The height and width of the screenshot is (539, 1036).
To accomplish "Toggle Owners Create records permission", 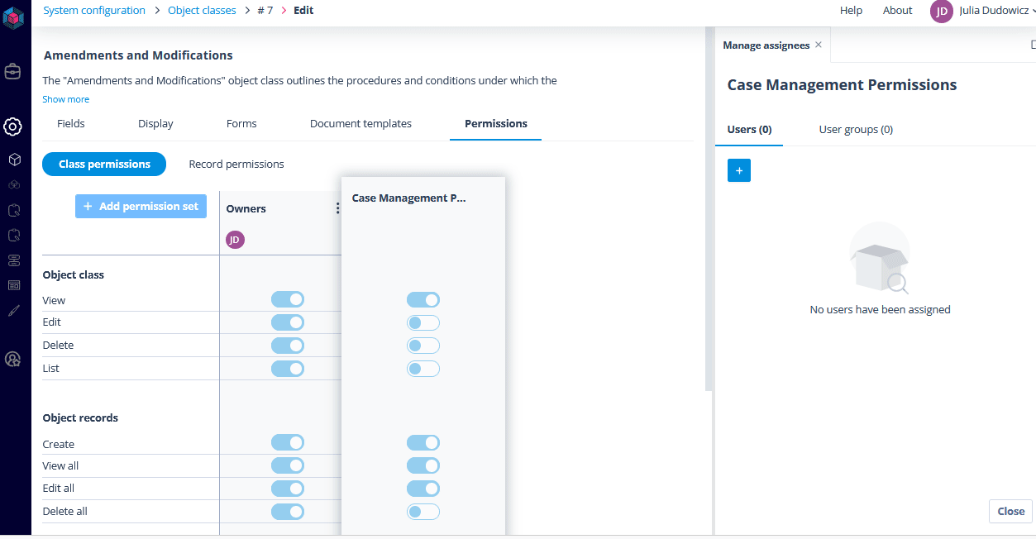I will 288,443.
